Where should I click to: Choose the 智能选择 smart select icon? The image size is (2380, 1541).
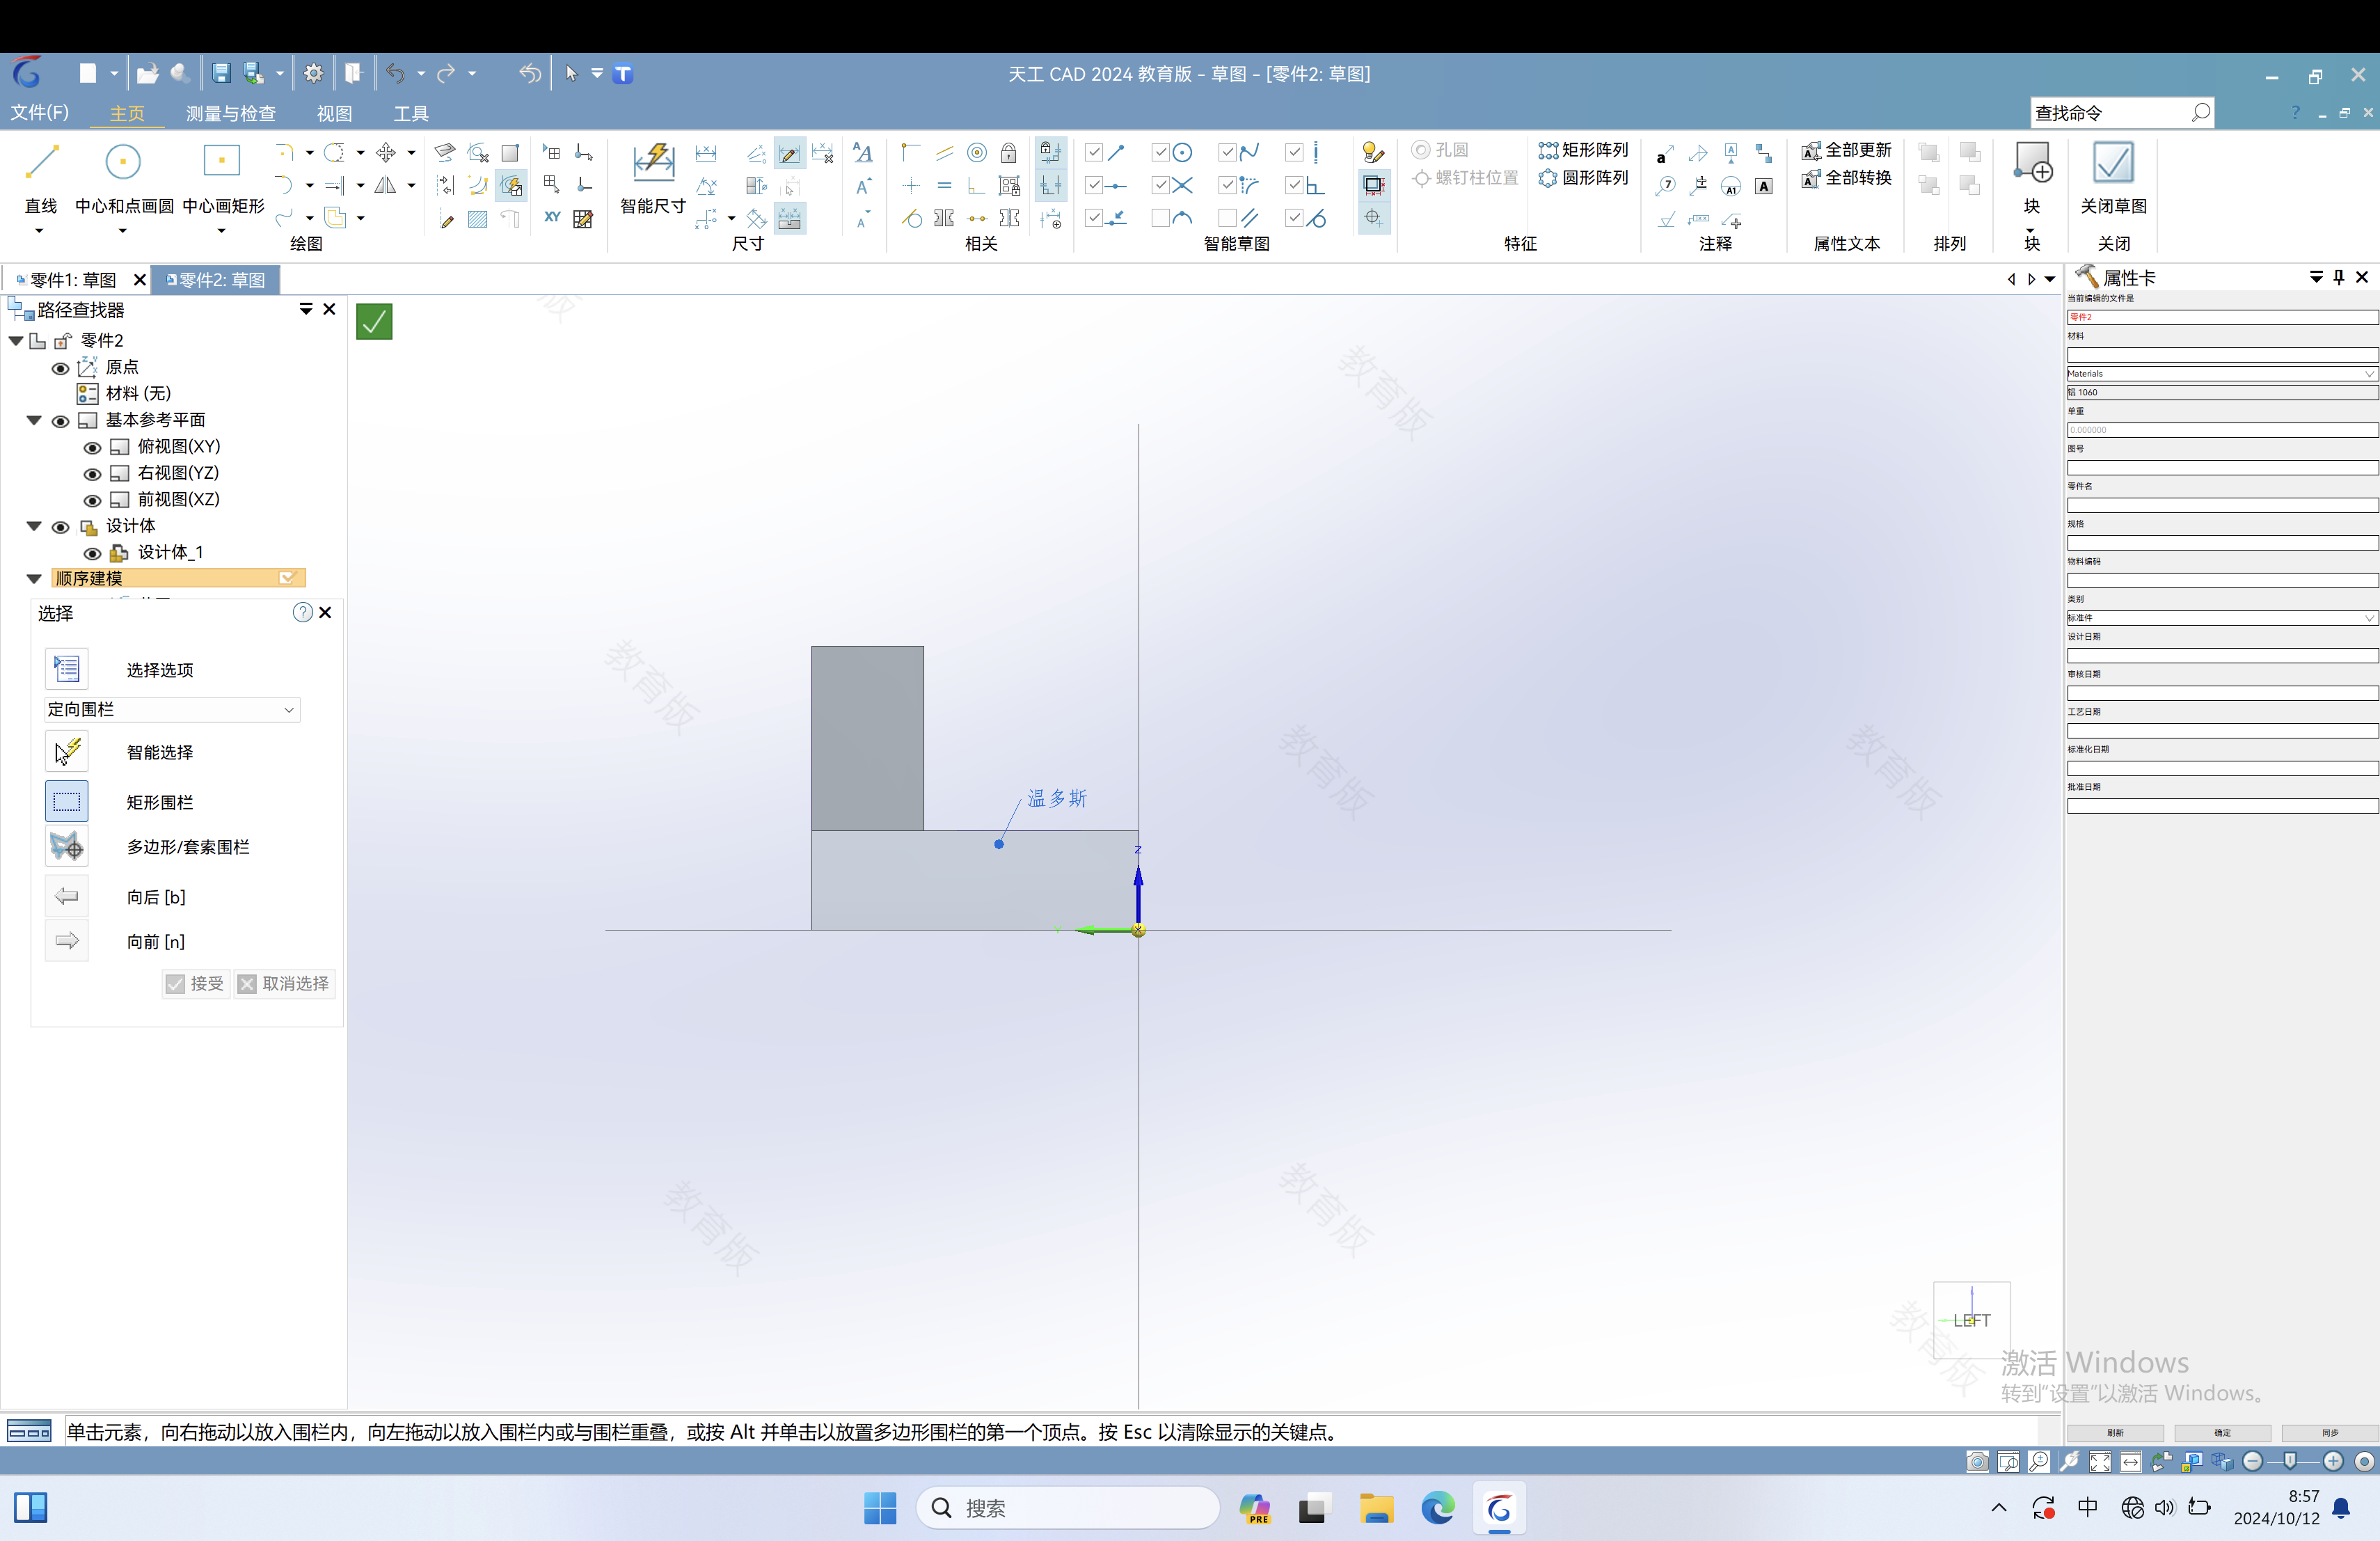[67, 752]
